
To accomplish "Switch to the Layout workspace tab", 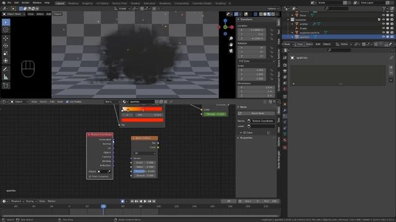I will tap(60, 4).
